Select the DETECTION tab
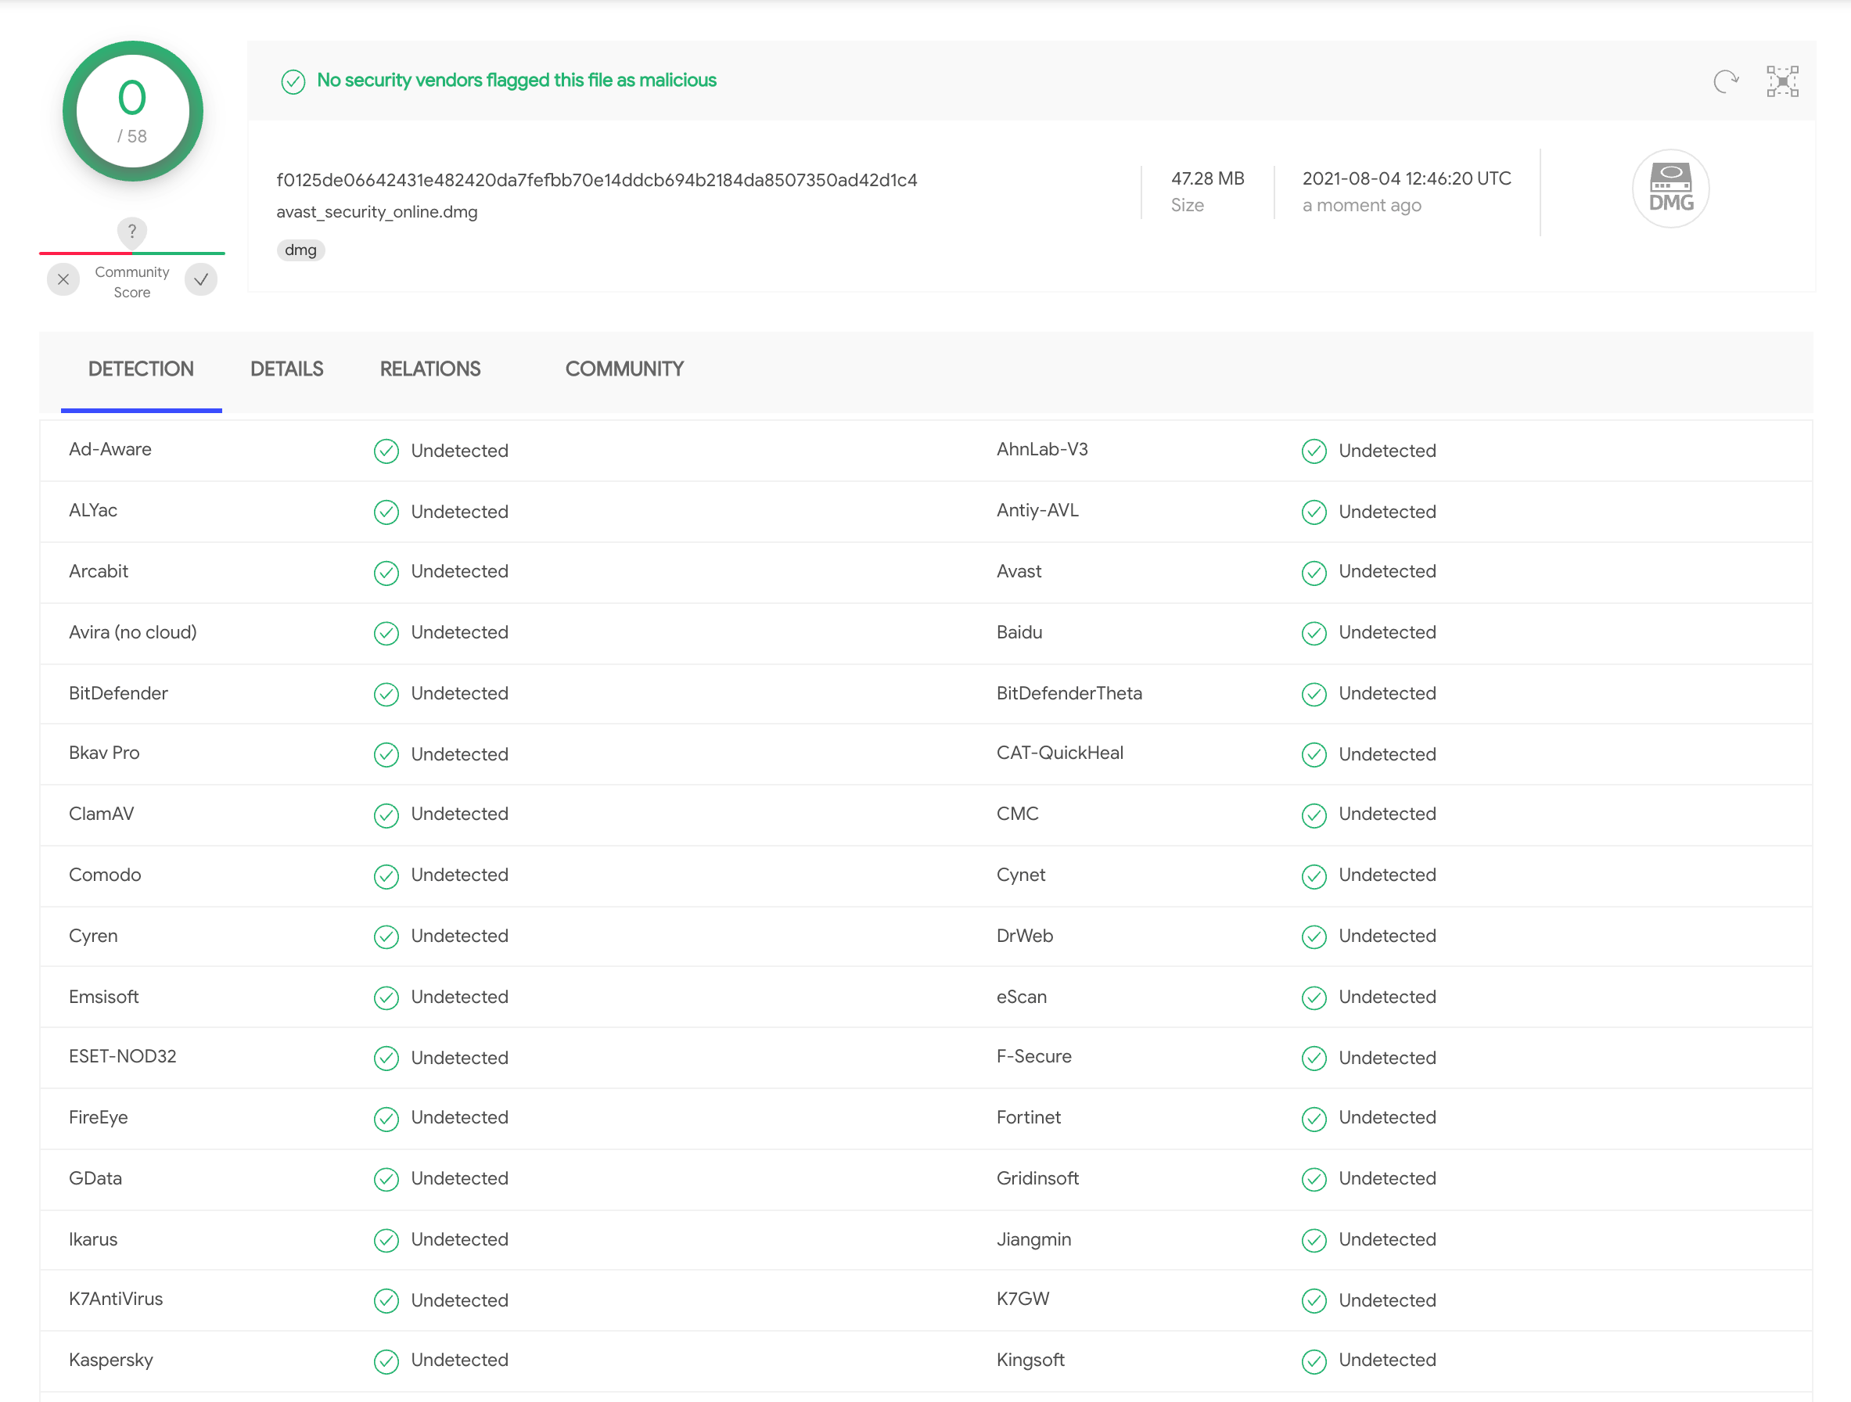 tap(140, 368)
